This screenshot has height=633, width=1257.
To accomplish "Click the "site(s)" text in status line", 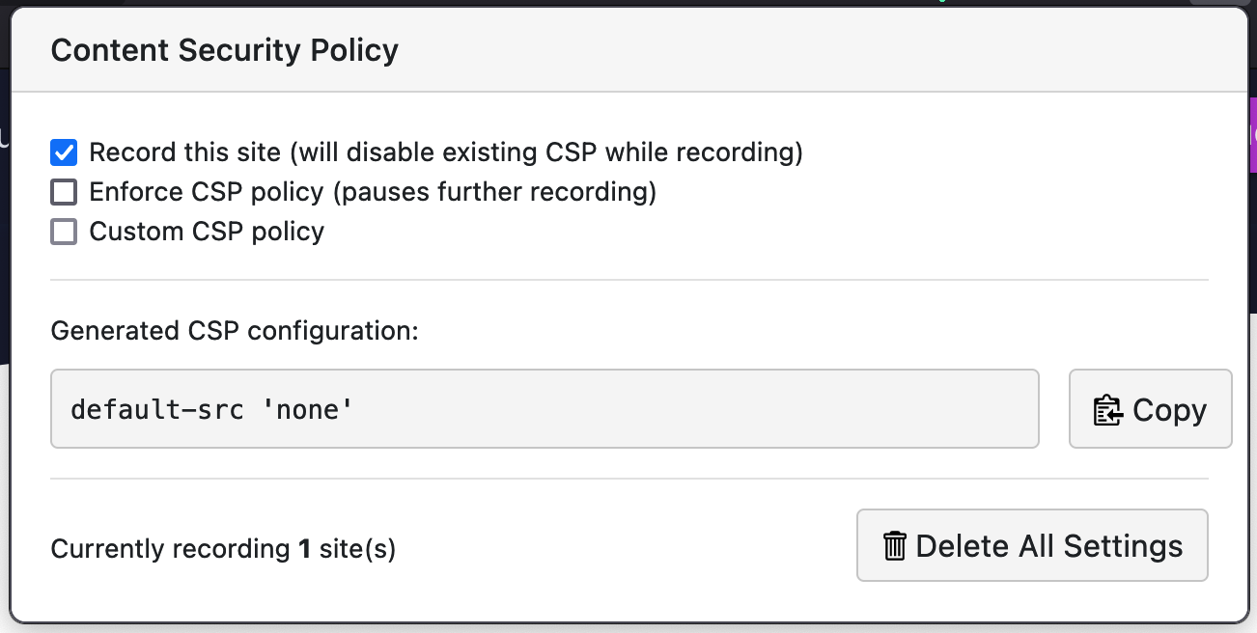I will tap(357, 549).
